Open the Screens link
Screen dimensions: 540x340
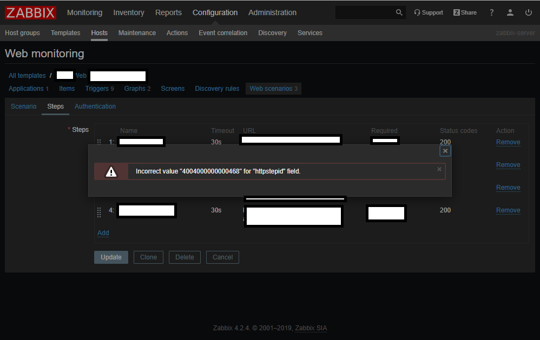coord(173,89)
